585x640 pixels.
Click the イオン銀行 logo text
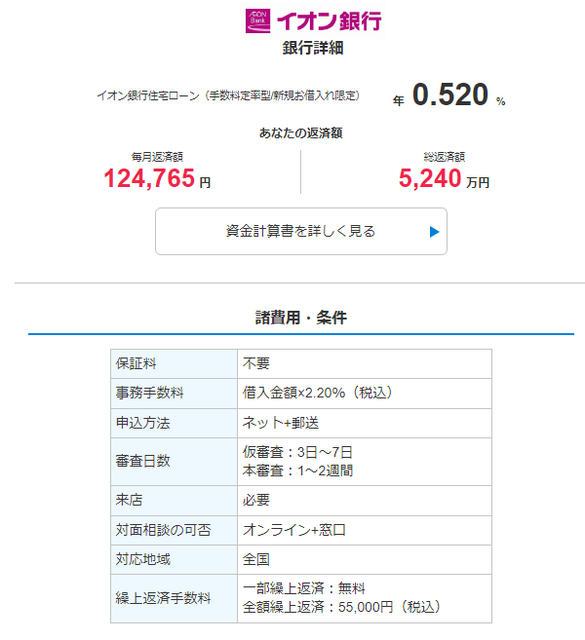tap(330, 19)
